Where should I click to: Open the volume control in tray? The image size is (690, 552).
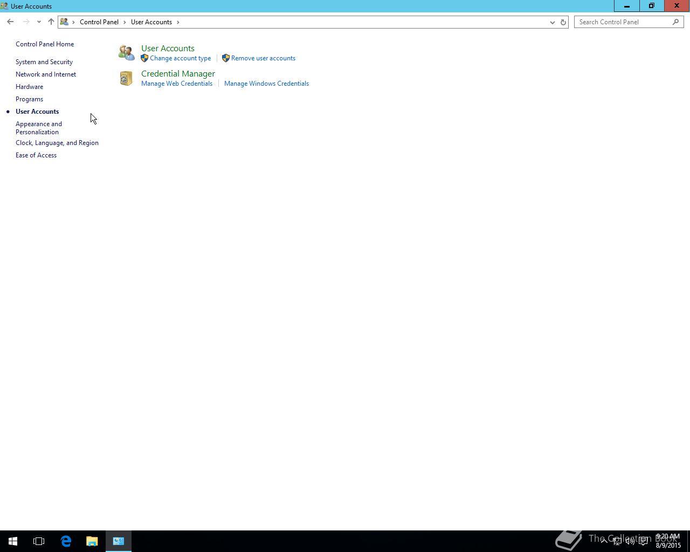point(630,541)
